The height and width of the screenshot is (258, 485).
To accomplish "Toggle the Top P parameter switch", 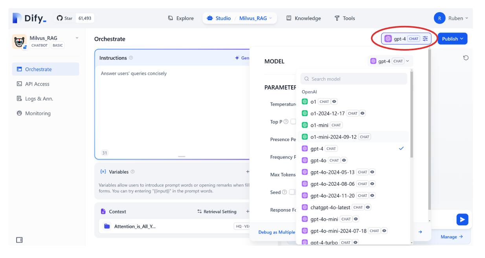I will pos(292,122).
